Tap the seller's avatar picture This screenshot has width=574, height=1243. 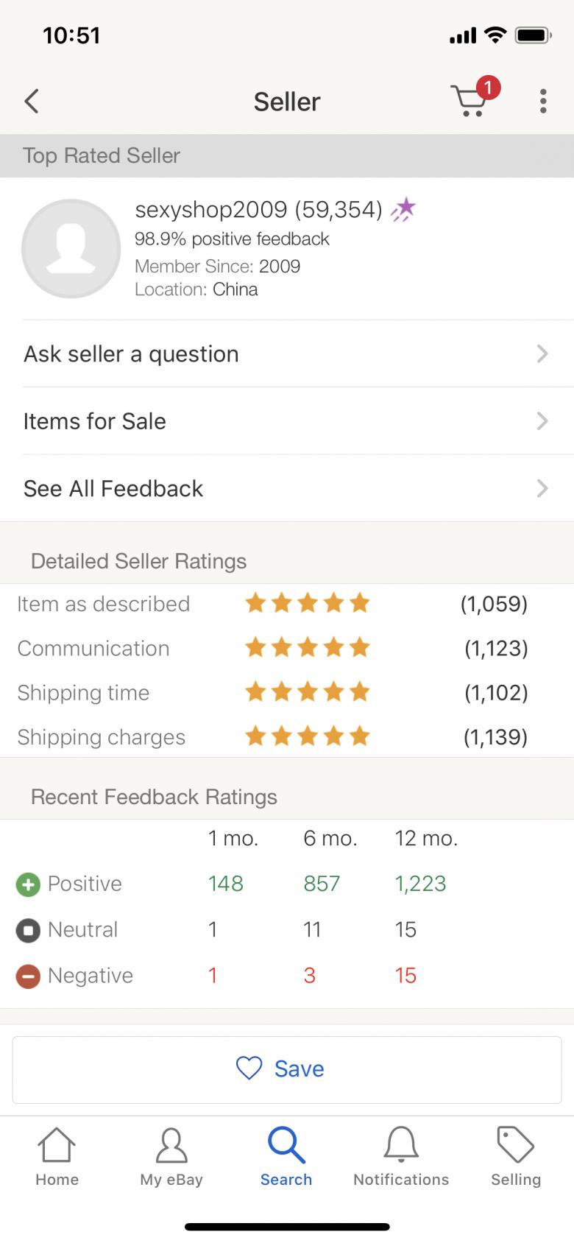tap(71, 249)
